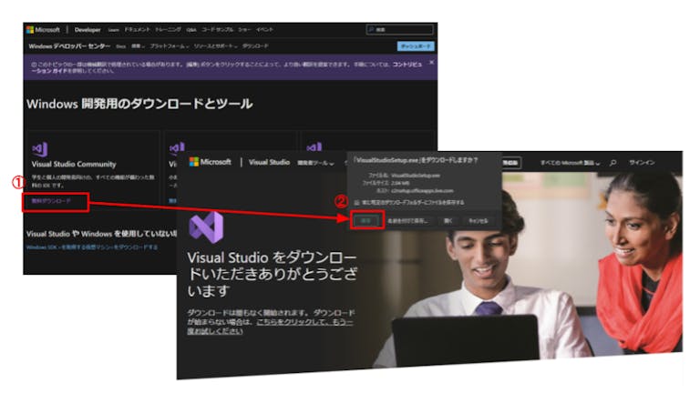Click search magnifier on Visual Studio page

[612, 163]
